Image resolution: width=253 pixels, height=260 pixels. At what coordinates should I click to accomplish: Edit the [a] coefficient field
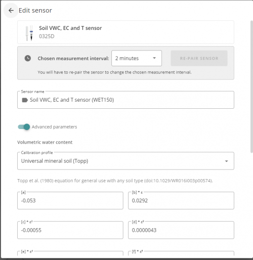[70, 200]
